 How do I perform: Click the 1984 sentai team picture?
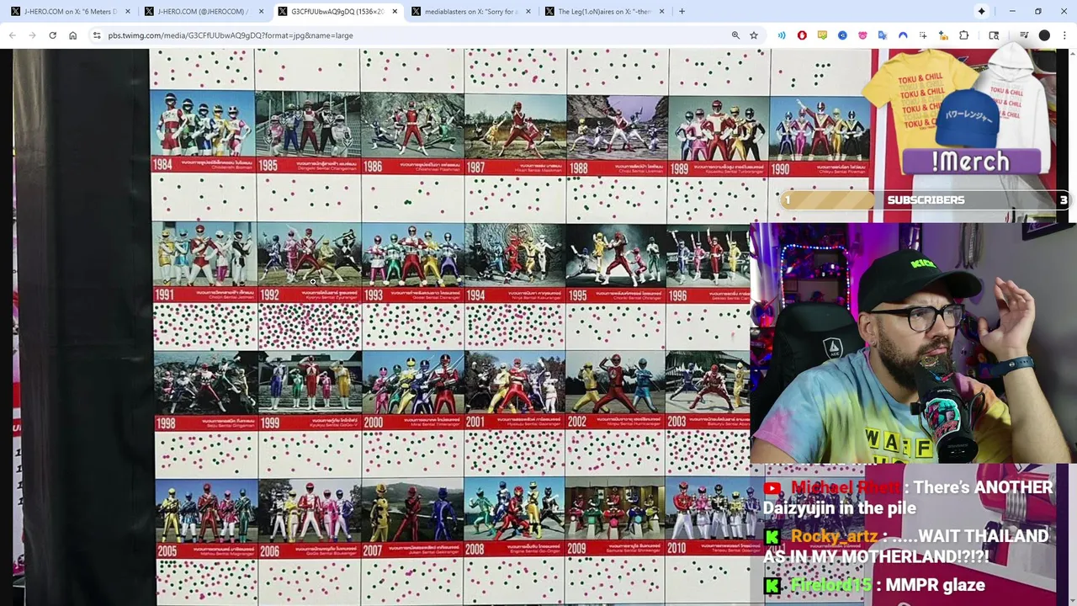[203, 125]
